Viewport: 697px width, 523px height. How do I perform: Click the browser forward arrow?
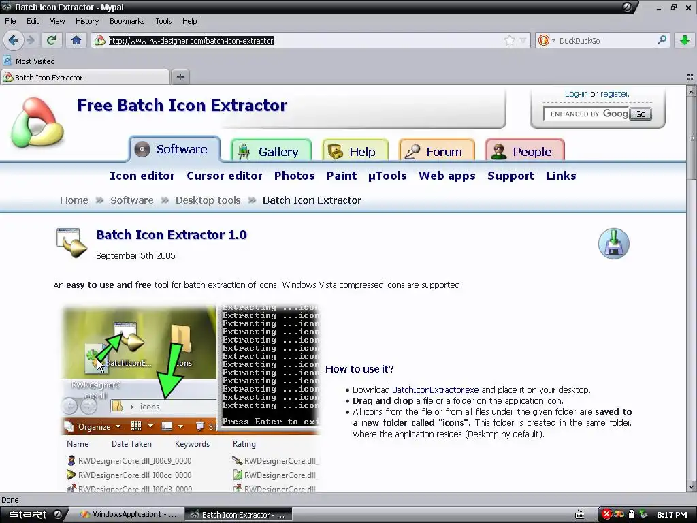tap(31, 40)
